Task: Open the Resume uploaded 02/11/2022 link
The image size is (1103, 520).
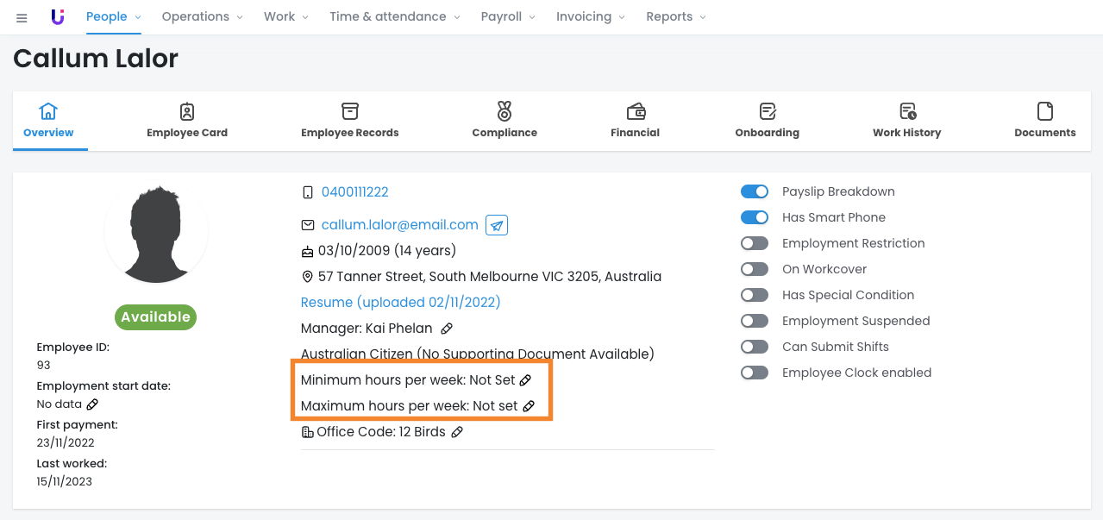Action: click(x=400, y=303)
